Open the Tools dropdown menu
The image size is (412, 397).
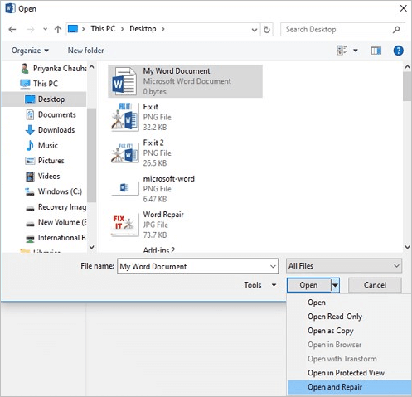tap(260, 285)
